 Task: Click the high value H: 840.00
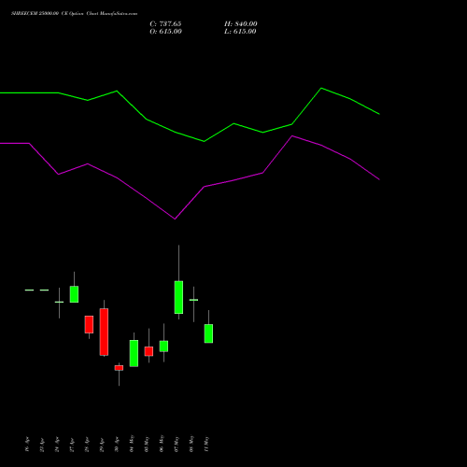(x=241, y=24)
